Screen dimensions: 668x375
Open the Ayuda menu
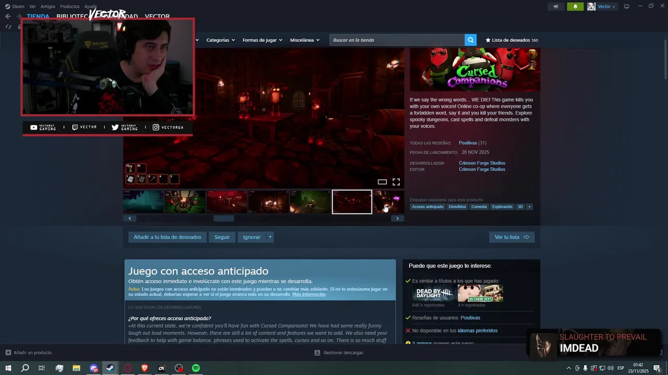[x=90, y=7]
